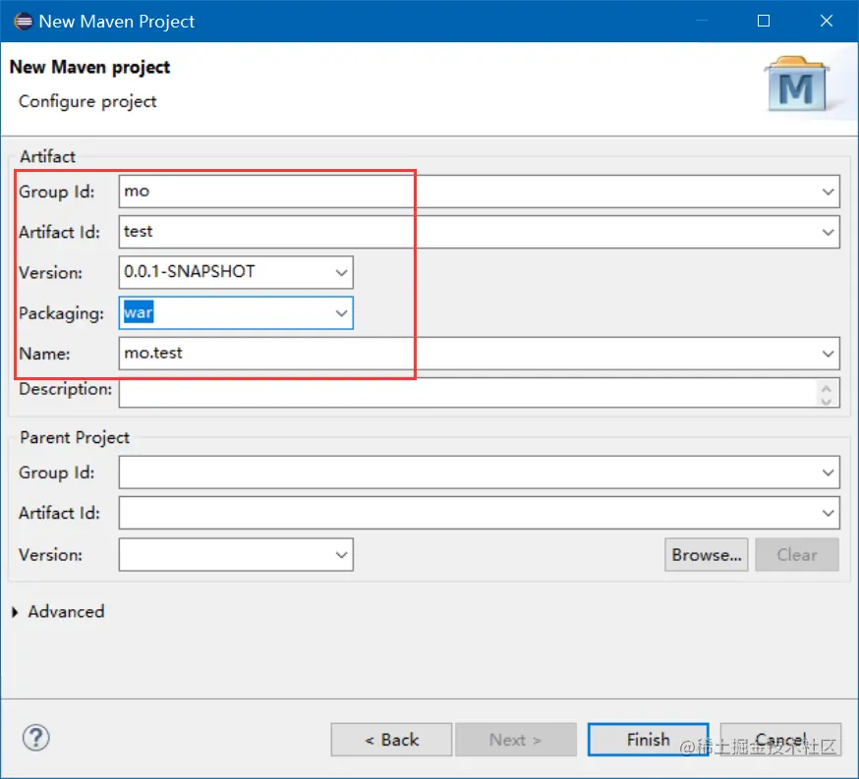The image size is (859, 779).
Task: Go to the previous step with Back
Action: (391, 740)
